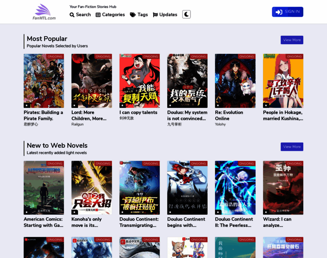The height and width of the screenshot is (258, 327).
Task: Click the star icon on People in Hokage cover
Action: point(266,105)
